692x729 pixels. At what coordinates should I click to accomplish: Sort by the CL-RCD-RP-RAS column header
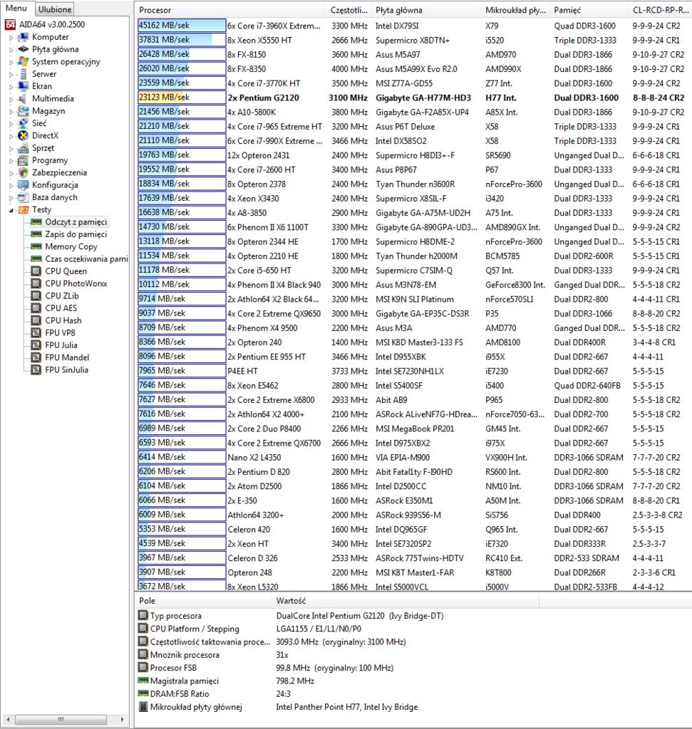coord(661,10)
